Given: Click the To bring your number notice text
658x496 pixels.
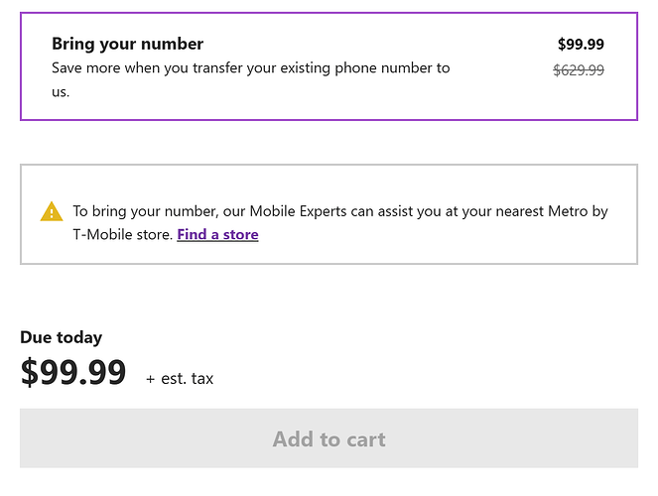Looking at the screenshot, I should pos(130,211).
